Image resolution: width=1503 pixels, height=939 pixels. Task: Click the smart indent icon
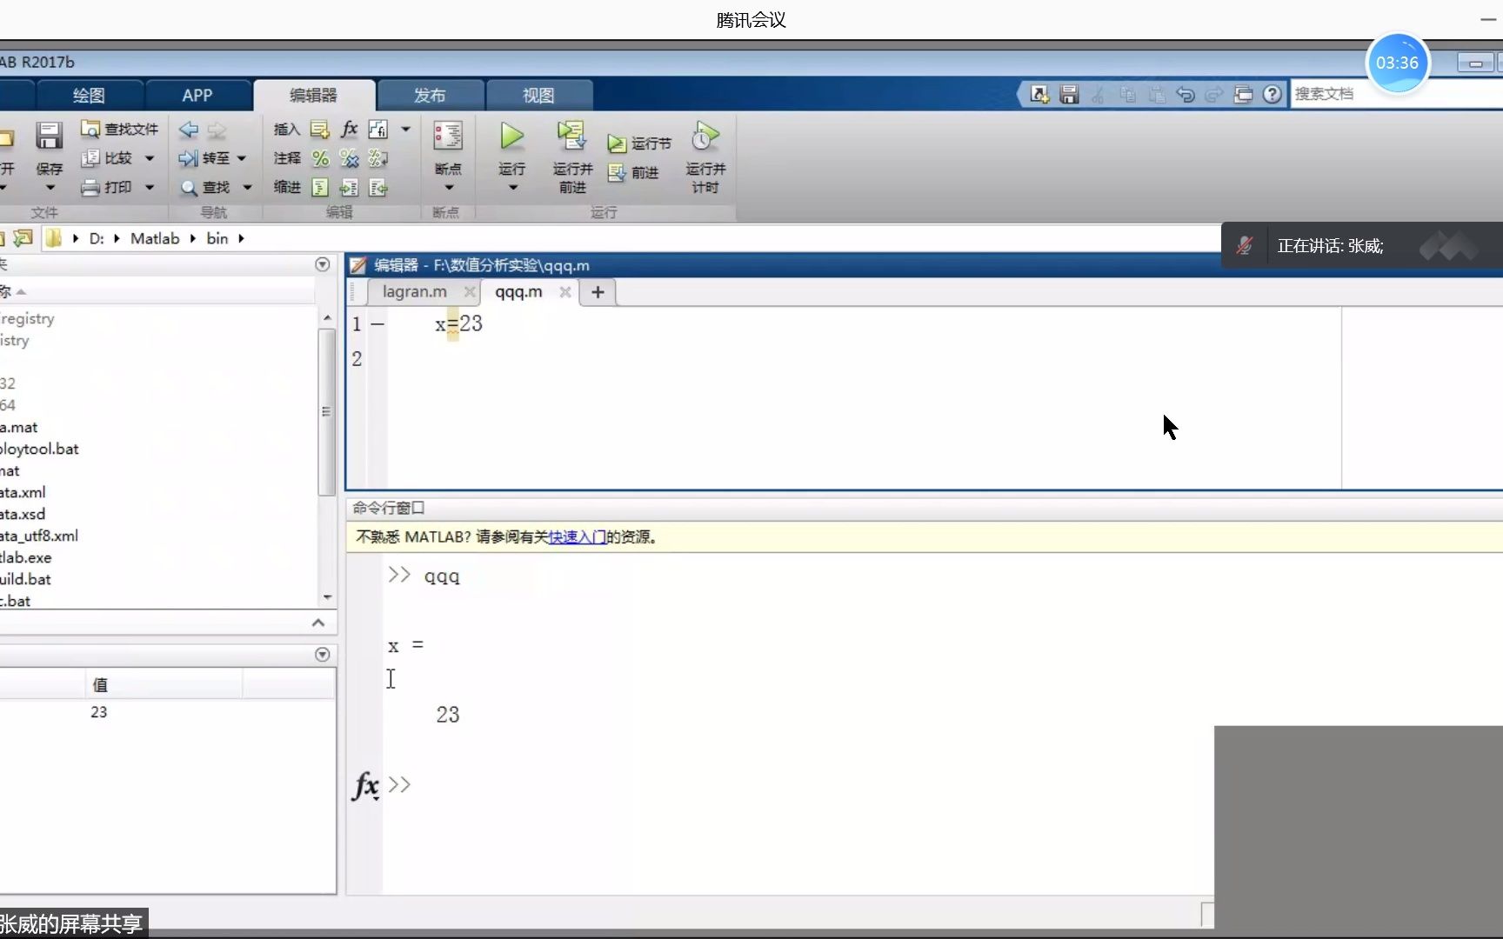(x=320, y=187)
